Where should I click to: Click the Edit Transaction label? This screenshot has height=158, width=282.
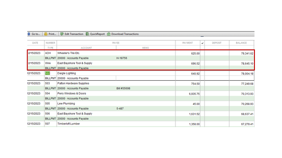point(74,34)
